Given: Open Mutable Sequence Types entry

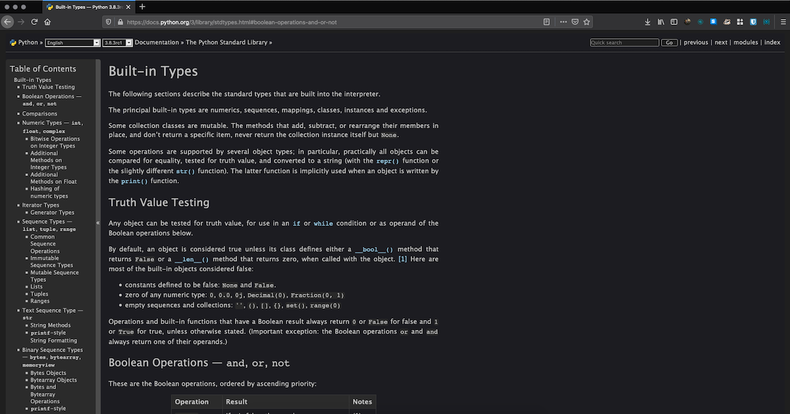Looking at the screenshot, I should pos(55,276).
